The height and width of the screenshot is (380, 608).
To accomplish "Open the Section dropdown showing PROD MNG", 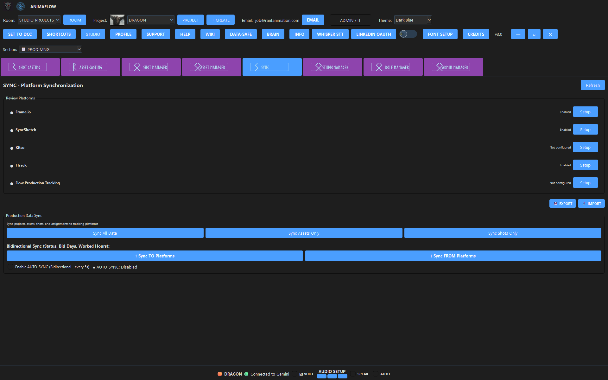I will 50,49.
